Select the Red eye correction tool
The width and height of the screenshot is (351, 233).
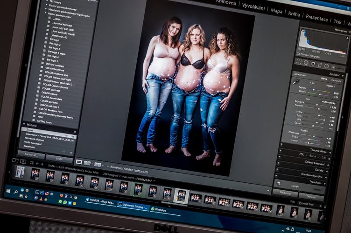pyautogui.click(x=313, y=64)
